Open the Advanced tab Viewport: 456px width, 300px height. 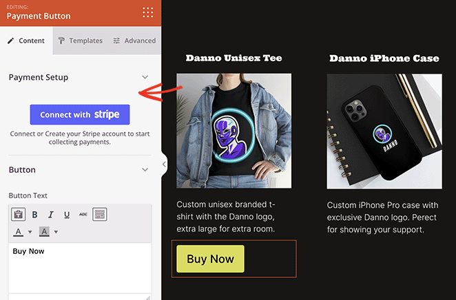(134, 41)
